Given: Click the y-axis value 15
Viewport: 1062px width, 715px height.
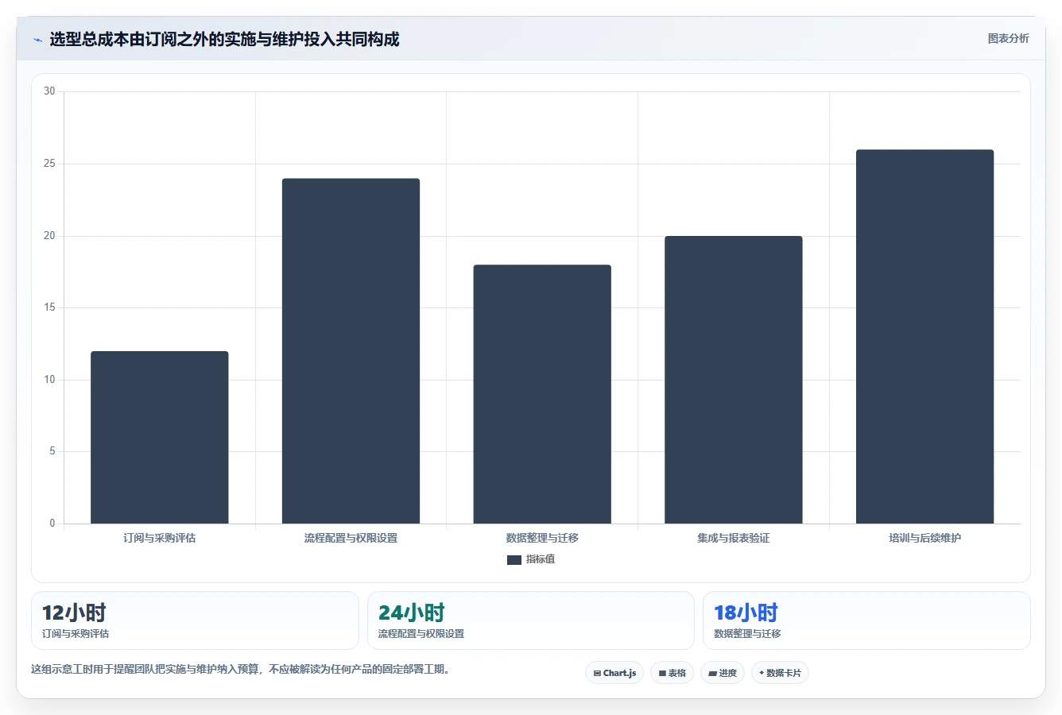Looking at the screenshot, I should tap(49, 307).
